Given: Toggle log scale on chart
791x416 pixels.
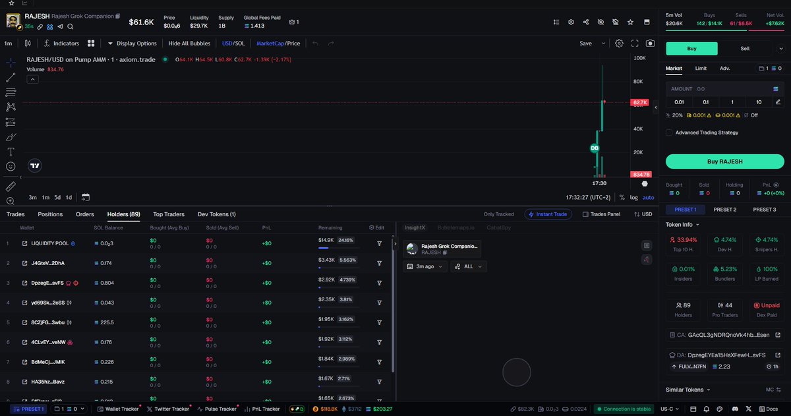Looking at the screenshot, I should click(x=633, y=197).
